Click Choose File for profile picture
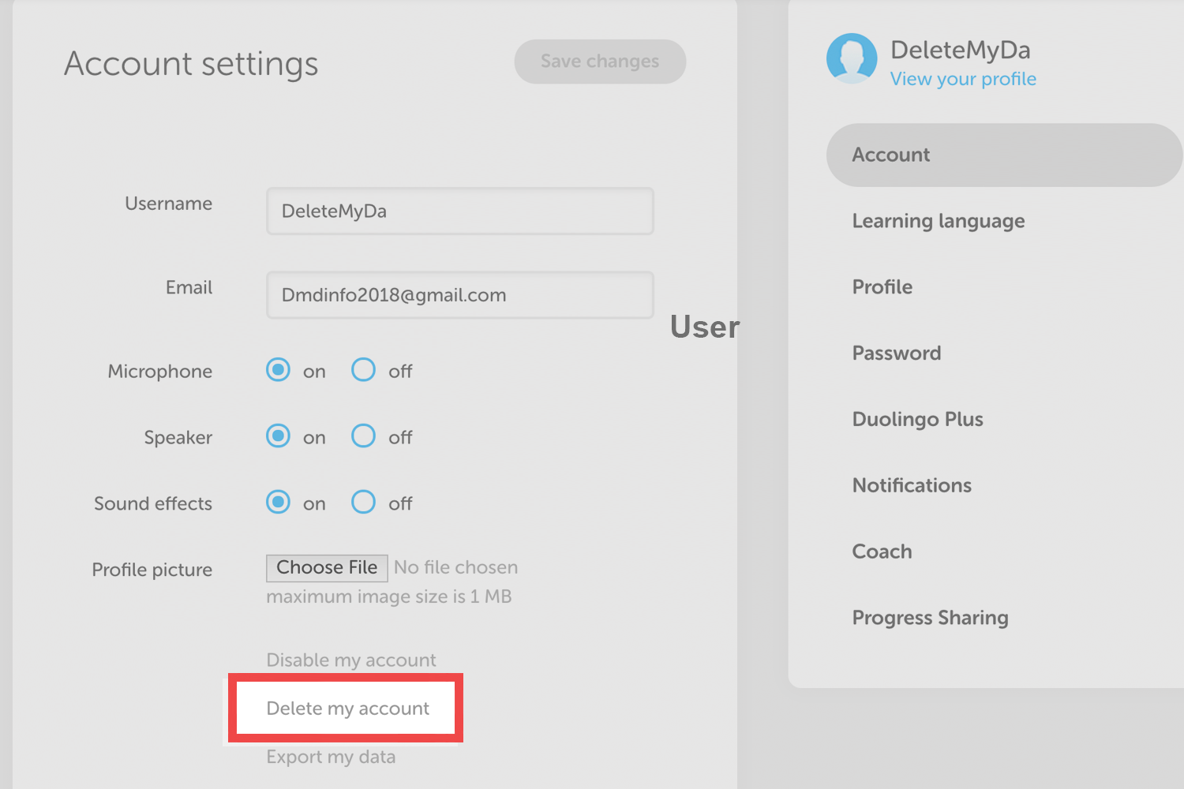Screen dimensions: 1184x789 327,568
